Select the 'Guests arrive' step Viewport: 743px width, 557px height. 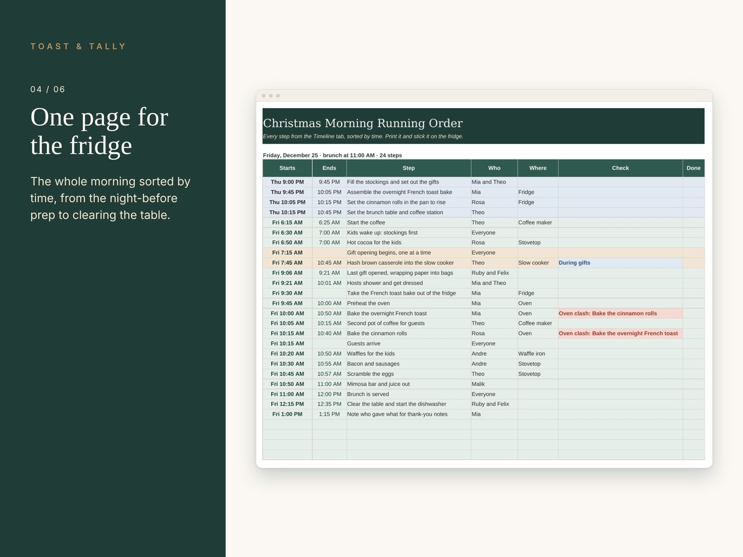coord(409,344)
